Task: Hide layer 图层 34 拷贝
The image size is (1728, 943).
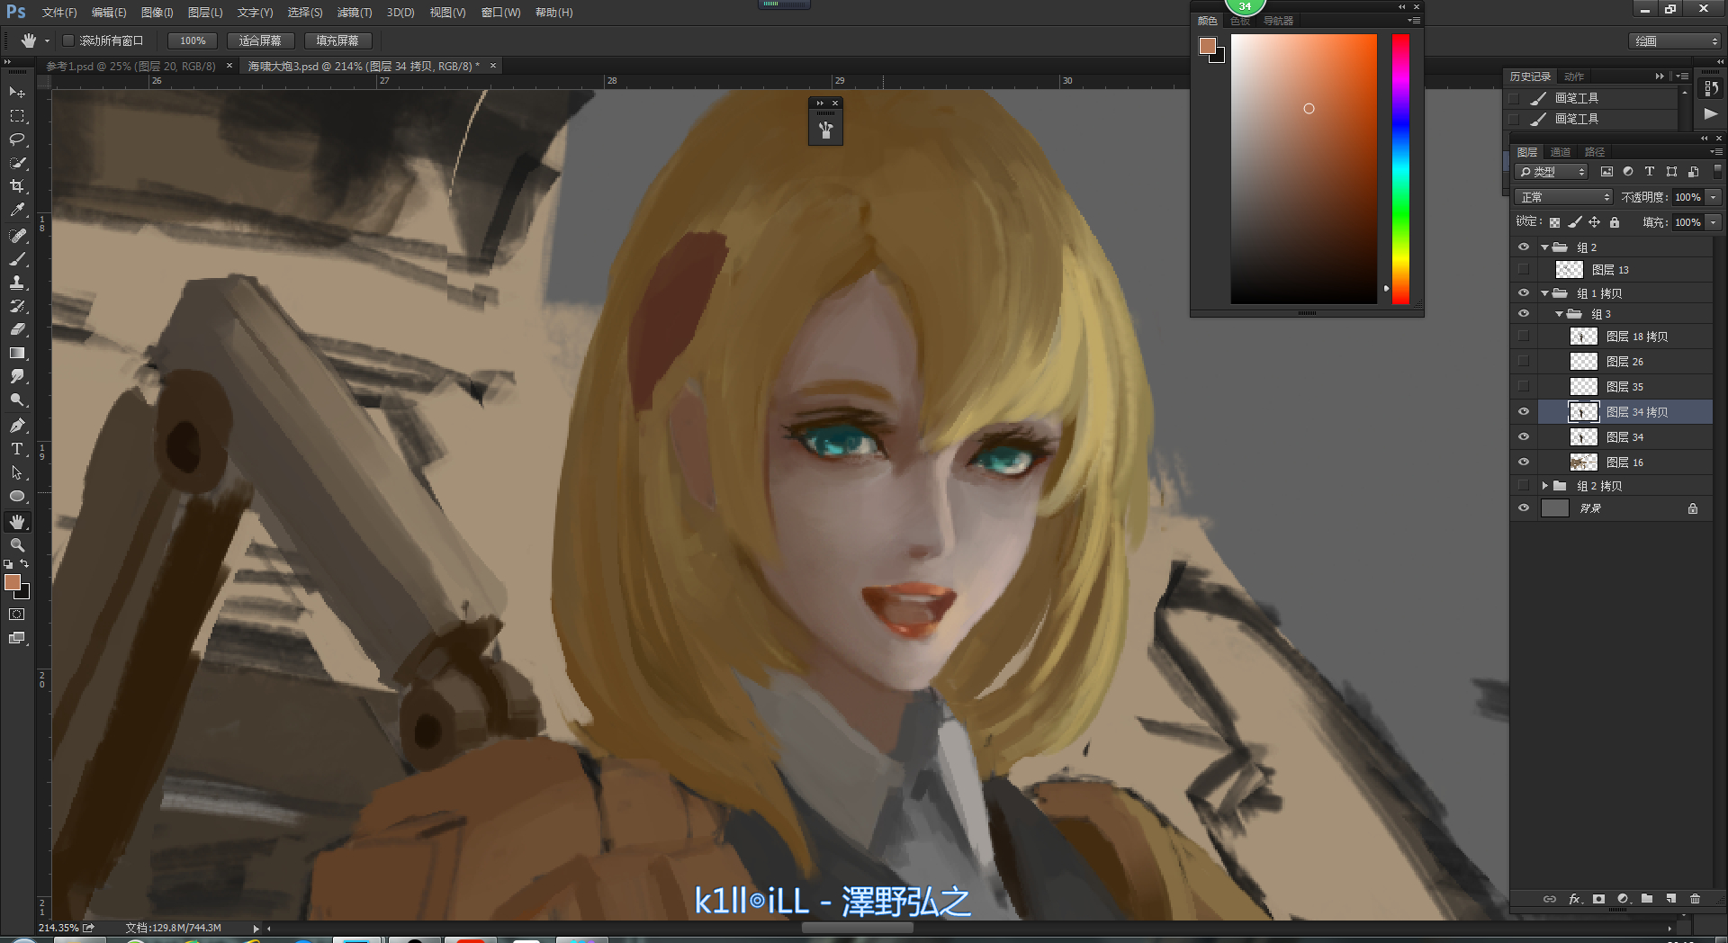Action: (1524, 411)
